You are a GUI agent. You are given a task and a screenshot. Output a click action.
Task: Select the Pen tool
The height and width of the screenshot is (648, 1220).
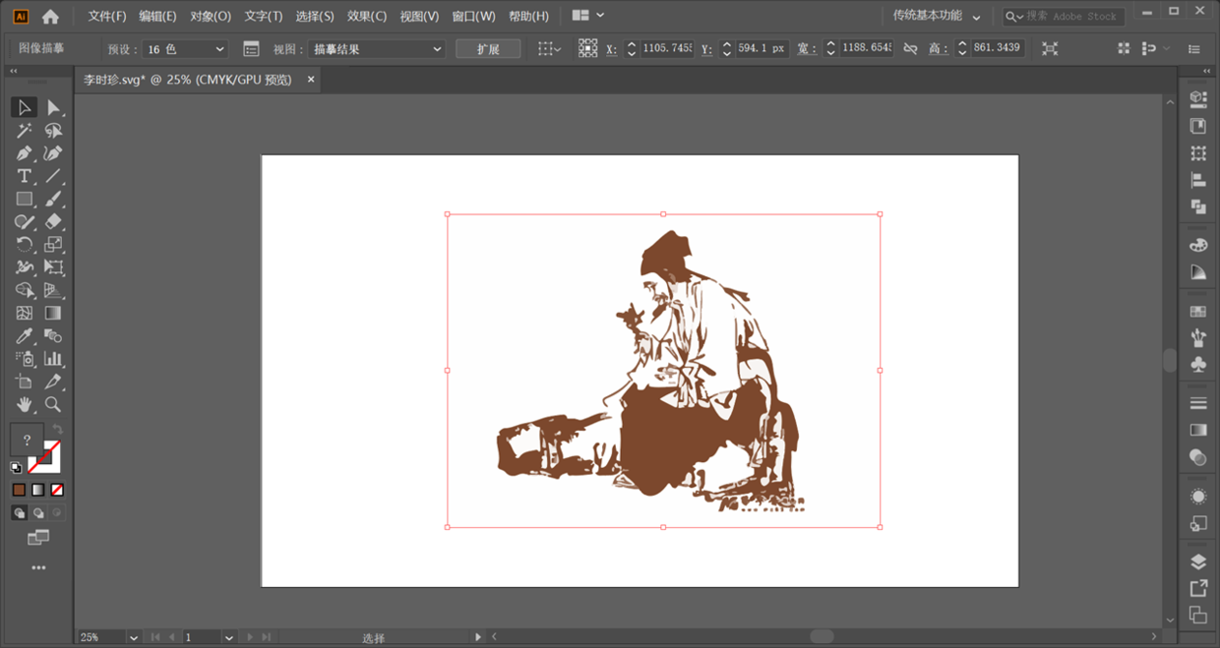coord(25,153)
